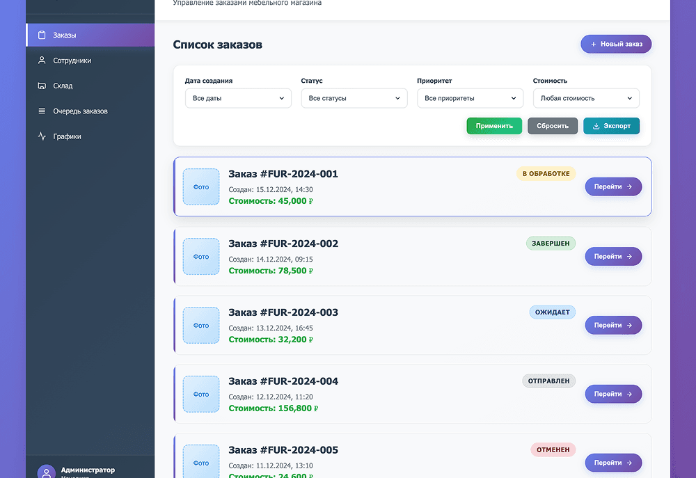Click the plus icon on Новый заказ
696x478 pixels.
593,45
